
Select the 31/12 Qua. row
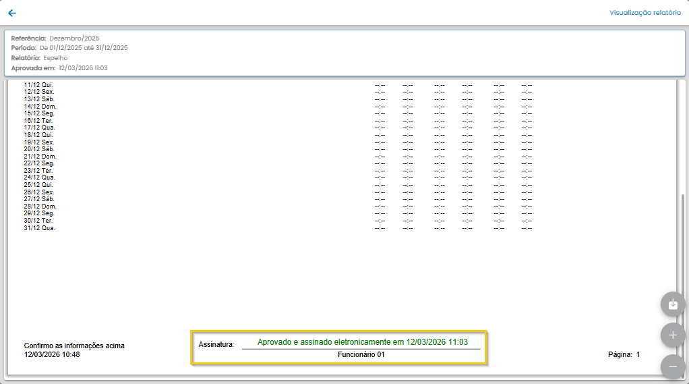click(x=39, y=228)
